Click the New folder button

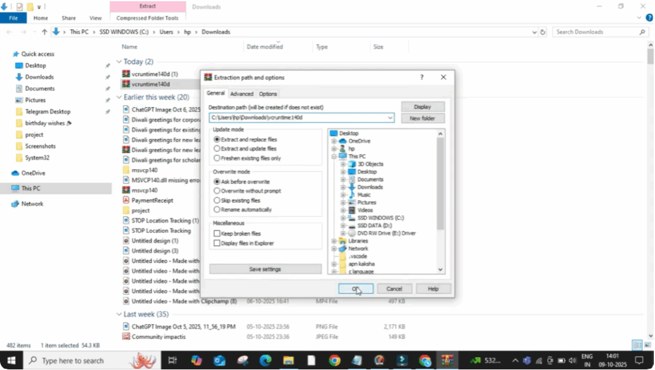click(423, 118)
